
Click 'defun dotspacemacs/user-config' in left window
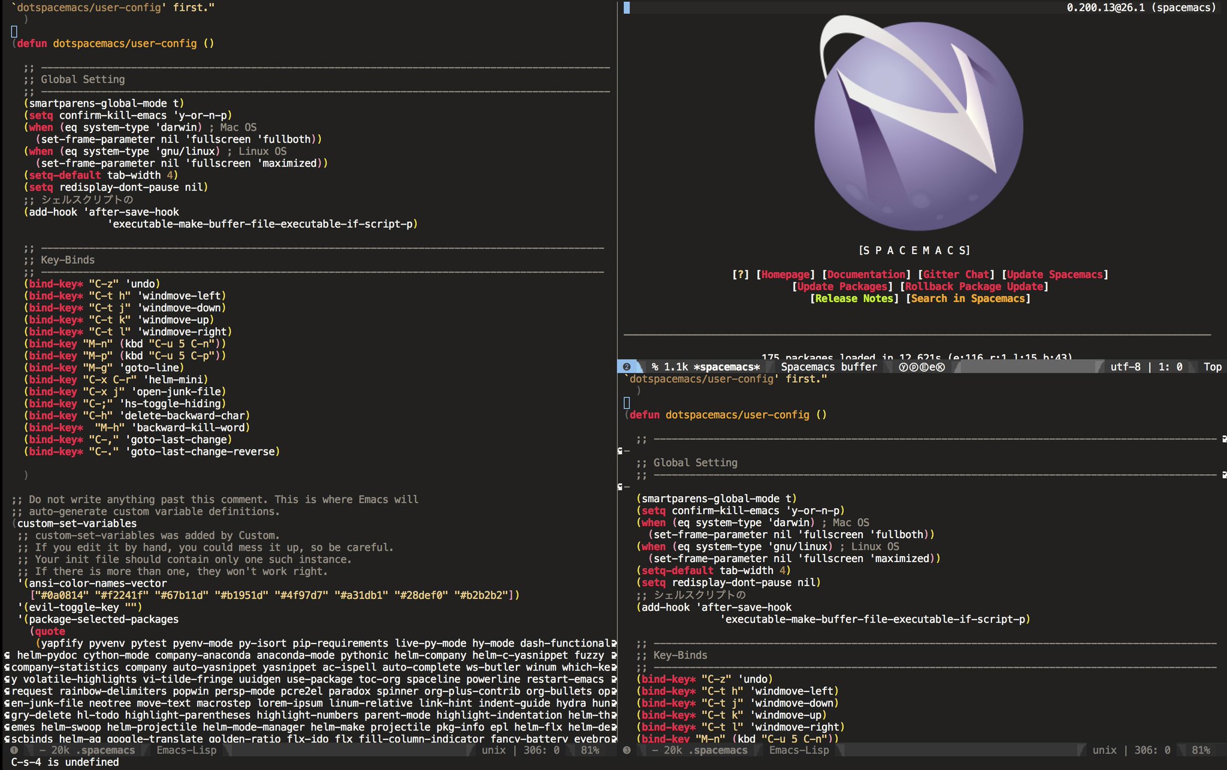[x=107, y=43]
